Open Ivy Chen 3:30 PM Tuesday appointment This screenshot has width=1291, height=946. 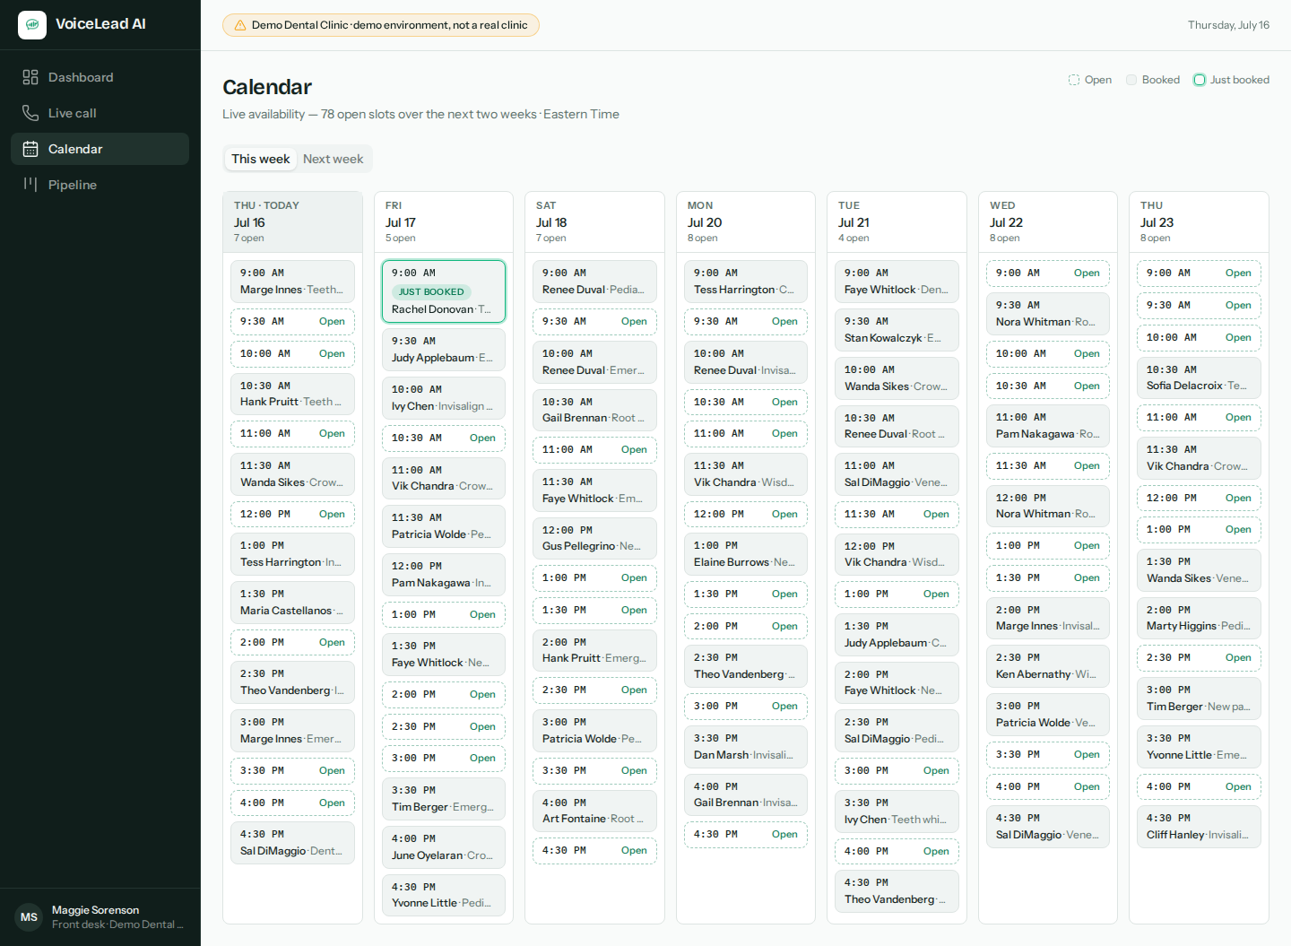(x=897, y=811)
